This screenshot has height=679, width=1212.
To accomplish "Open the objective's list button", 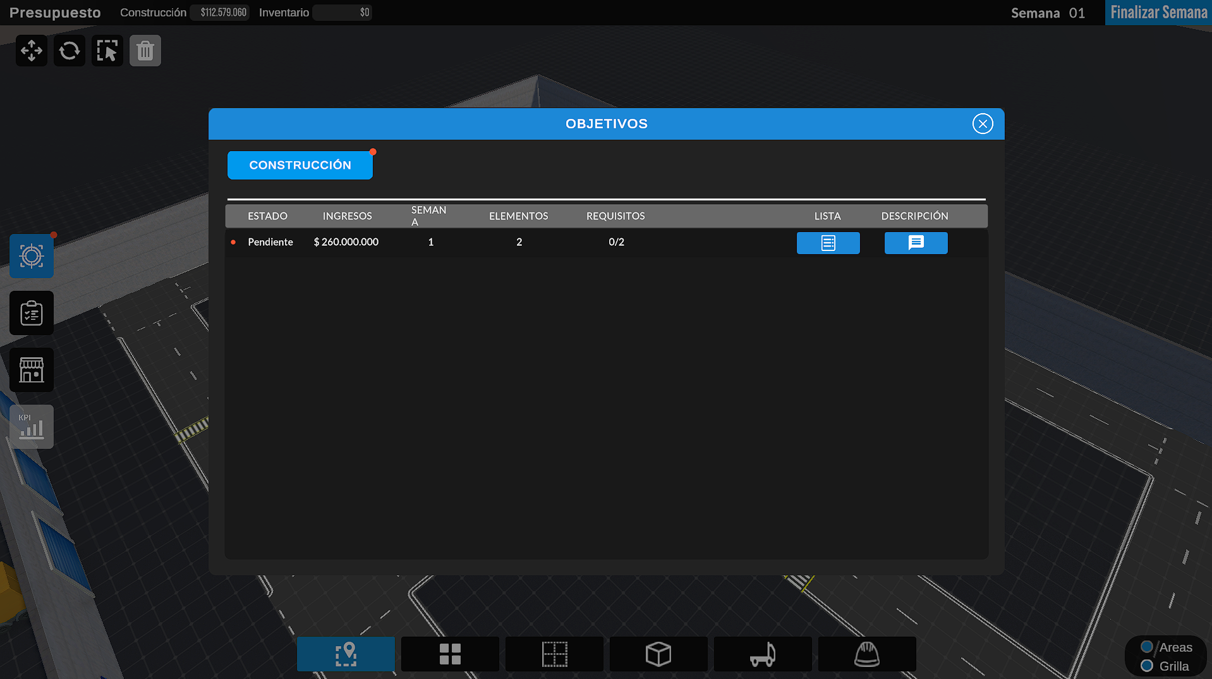I will 828,243.
